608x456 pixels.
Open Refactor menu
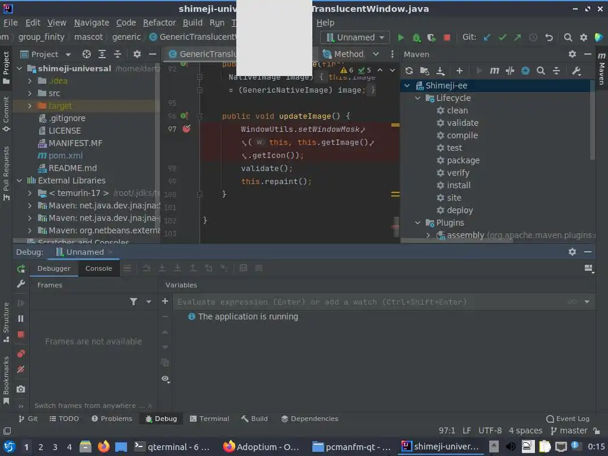(159, 23)
